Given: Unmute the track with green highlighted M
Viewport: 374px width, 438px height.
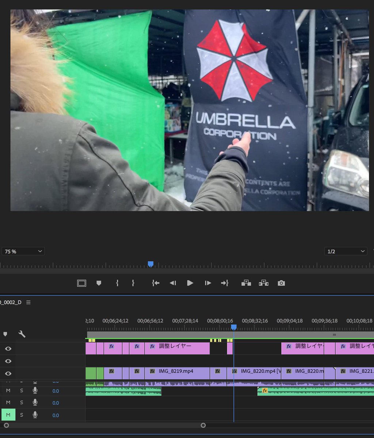Looking at the screenshot, I should point(8,415).
